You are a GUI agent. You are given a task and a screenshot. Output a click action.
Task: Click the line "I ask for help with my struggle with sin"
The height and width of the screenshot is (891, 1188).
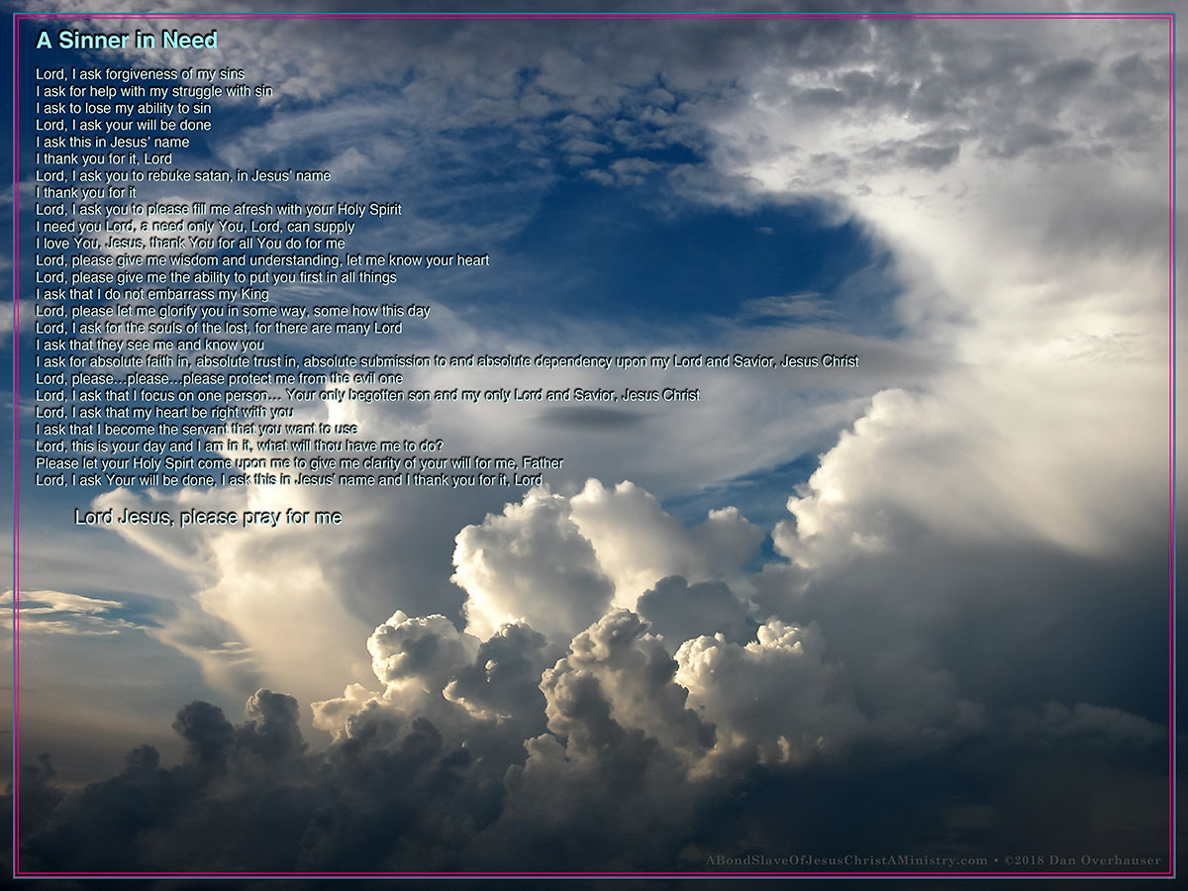(x=153, y=91)
